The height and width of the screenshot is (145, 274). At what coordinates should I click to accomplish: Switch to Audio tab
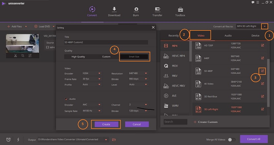228,36
